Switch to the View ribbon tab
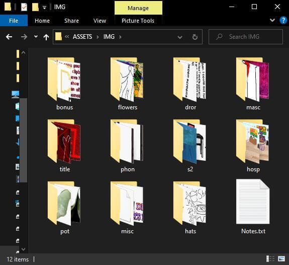The width and height of the screenshot is (289, 265). coord(100,21)
